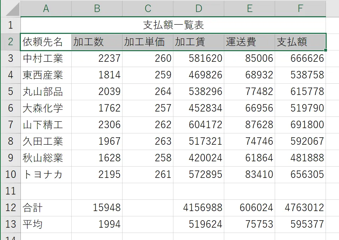Select the cell showing 615778
Screen dimensions: 339x240
coord(300,92)
